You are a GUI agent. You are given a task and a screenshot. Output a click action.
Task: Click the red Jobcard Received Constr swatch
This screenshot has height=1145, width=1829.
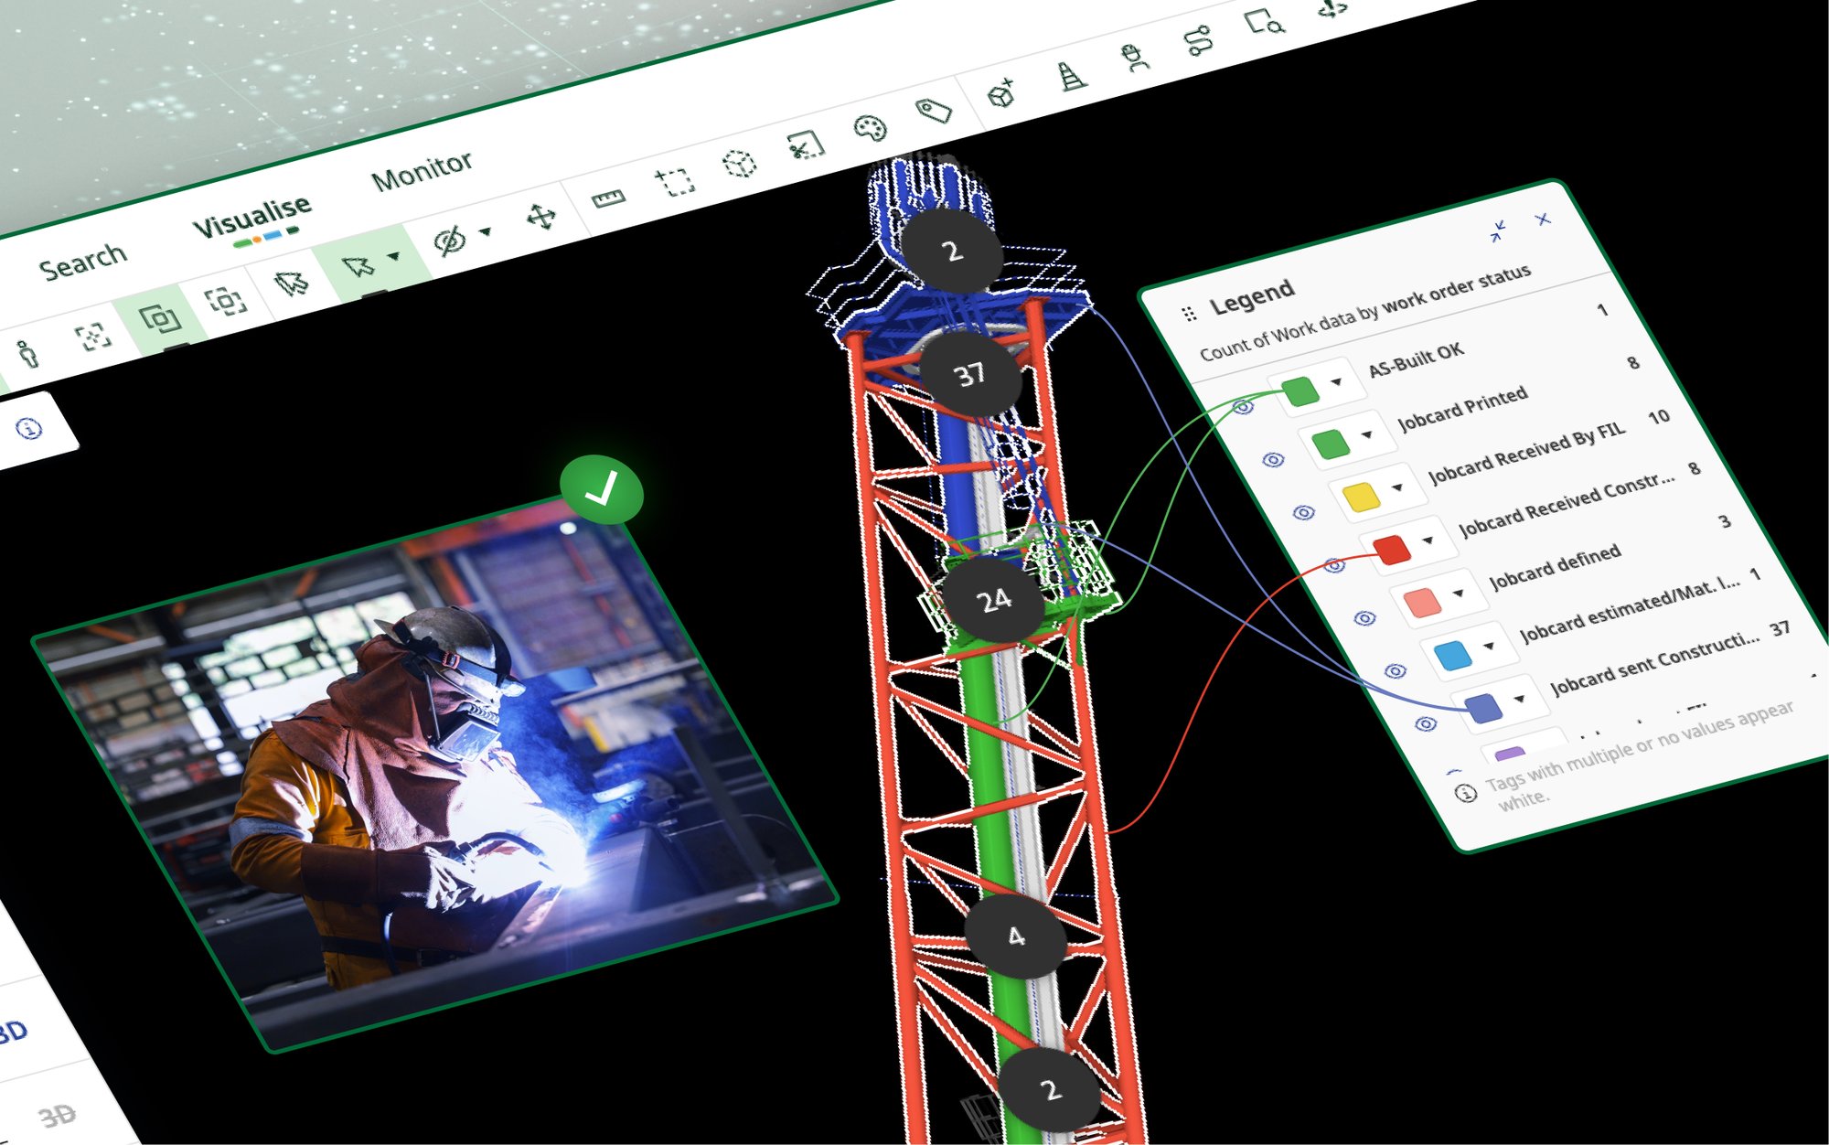(x=1391, y=549)
